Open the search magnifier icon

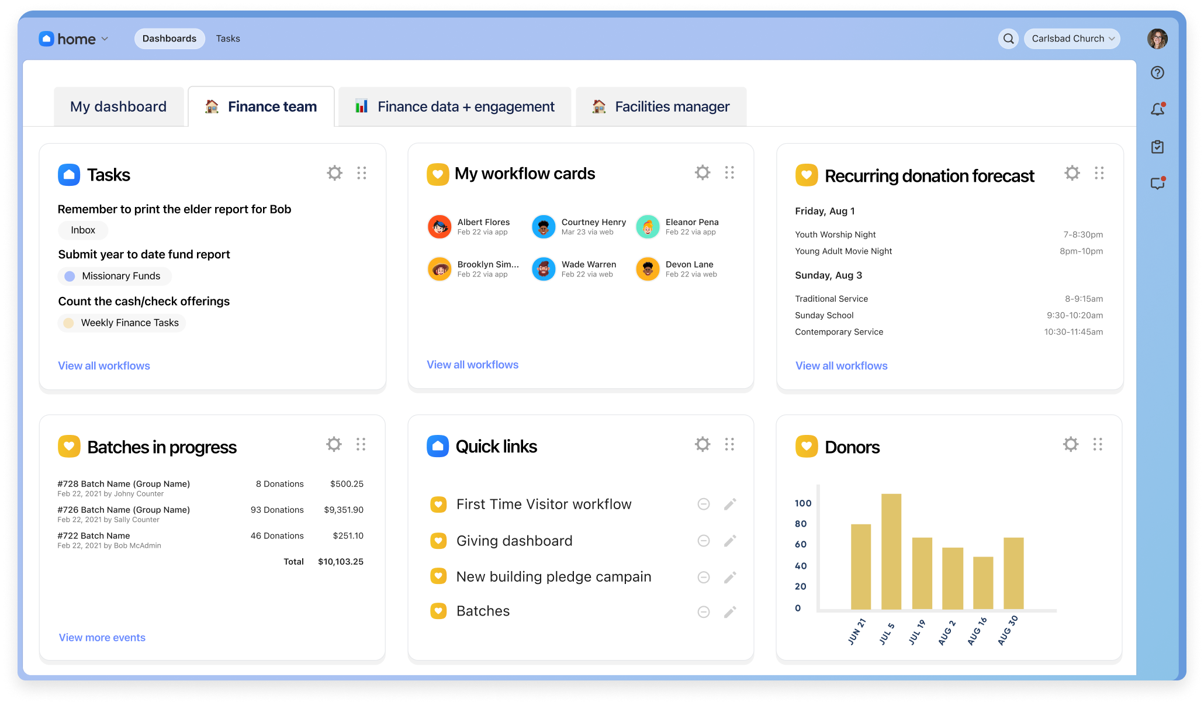point(1008,39)
